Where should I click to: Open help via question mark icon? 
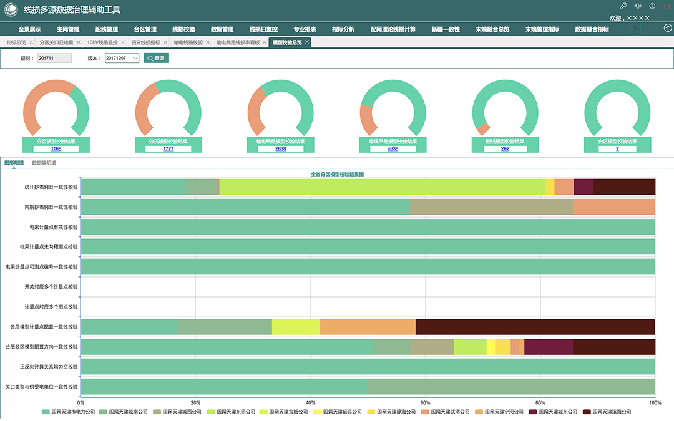[x=652, y=6]
